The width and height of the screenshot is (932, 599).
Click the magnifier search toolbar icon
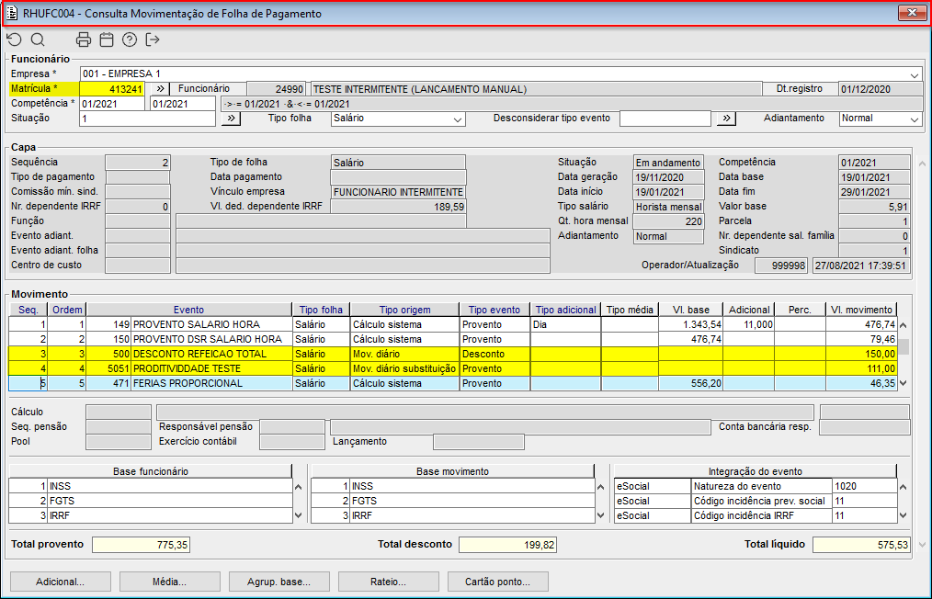pyautogui.click(x=38, y=40)
